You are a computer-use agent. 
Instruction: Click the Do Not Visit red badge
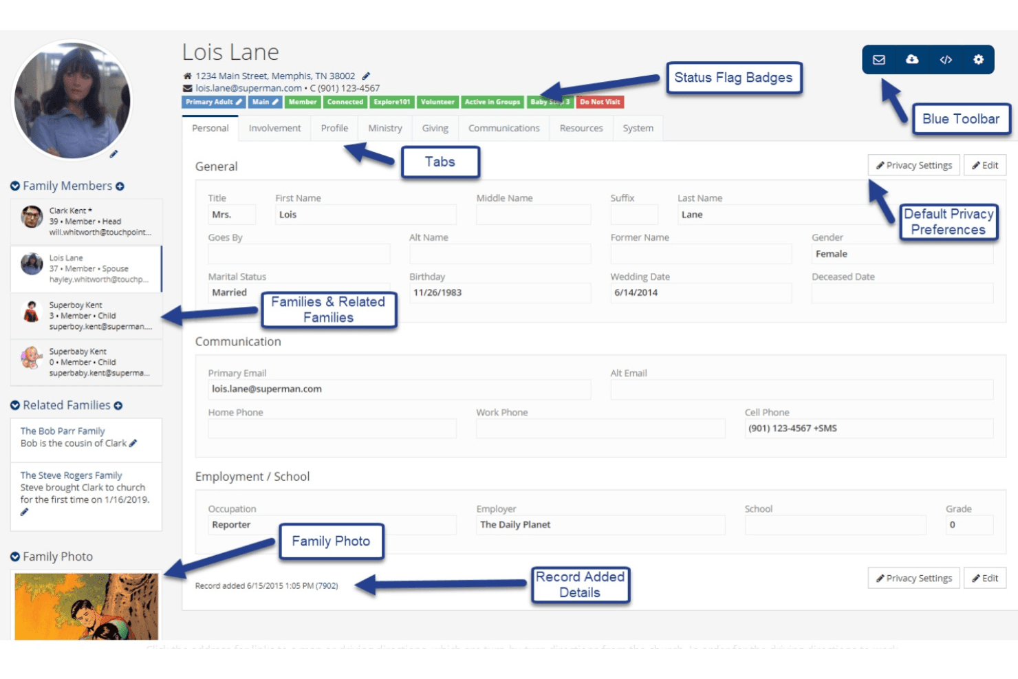pyautogui.click(x=600, y=102)
